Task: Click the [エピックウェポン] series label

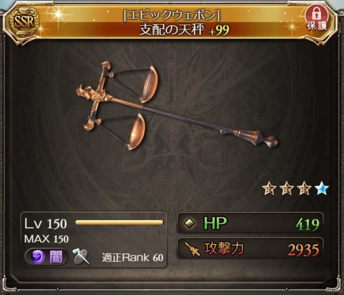Action: click(172, 15)
